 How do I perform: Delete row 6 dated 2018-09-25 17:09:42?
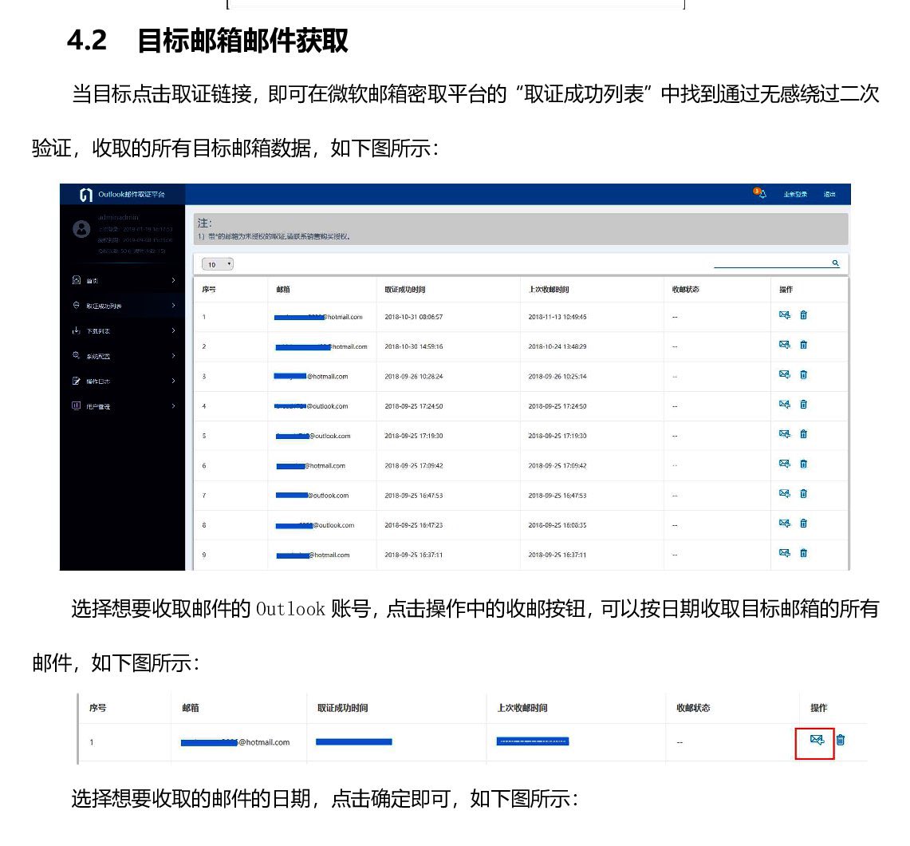[x=803, y=464]
